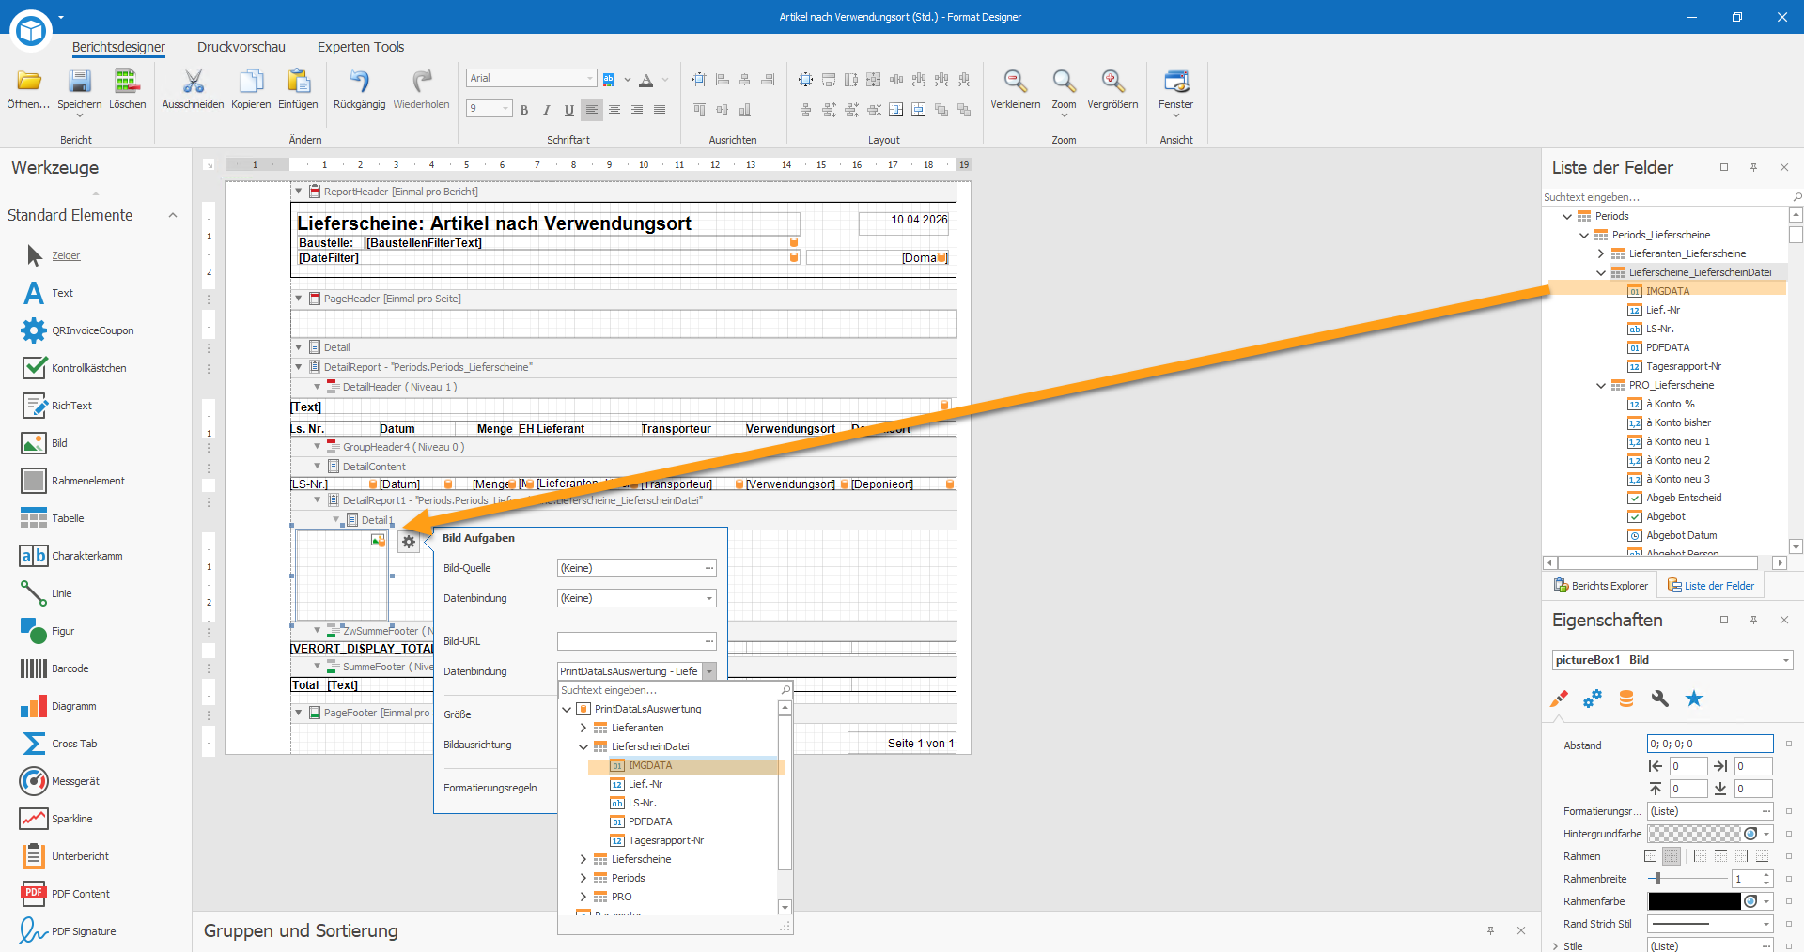Open the pictureBox1 object selector dropdown
The image size is (1804, 952).
tap(1785, 660)
